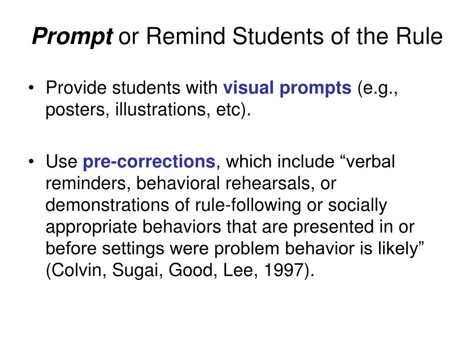The height and width of the screenshot is (349, 466).
Task: Click the blue text pre-corrections
Action: 149,162
